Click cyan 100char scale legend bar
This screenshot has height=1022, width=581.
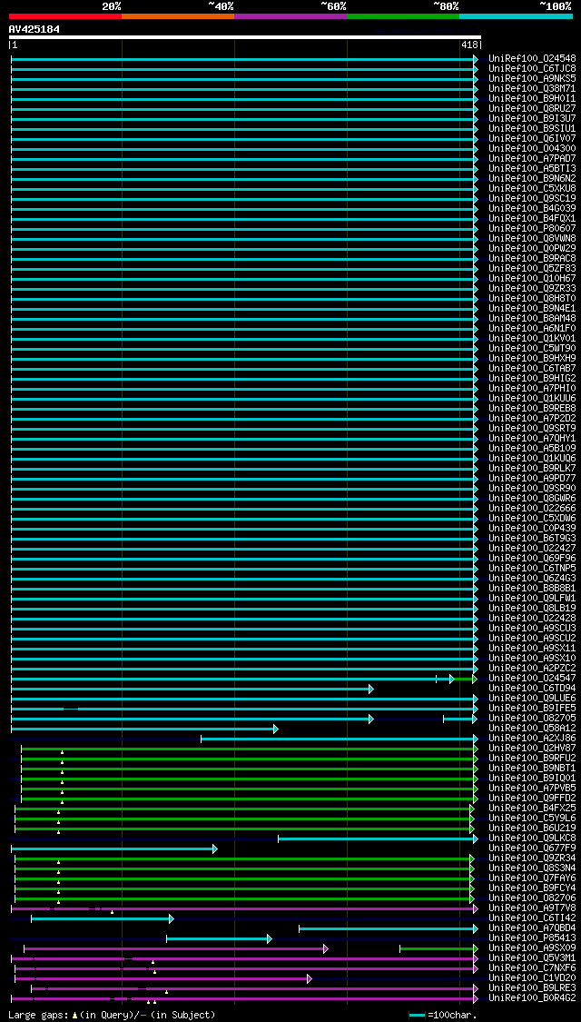pyautogui.click(x=417, y=1016)
